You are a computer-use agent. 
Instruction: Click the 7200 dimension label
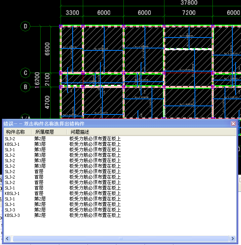(189, 13)
